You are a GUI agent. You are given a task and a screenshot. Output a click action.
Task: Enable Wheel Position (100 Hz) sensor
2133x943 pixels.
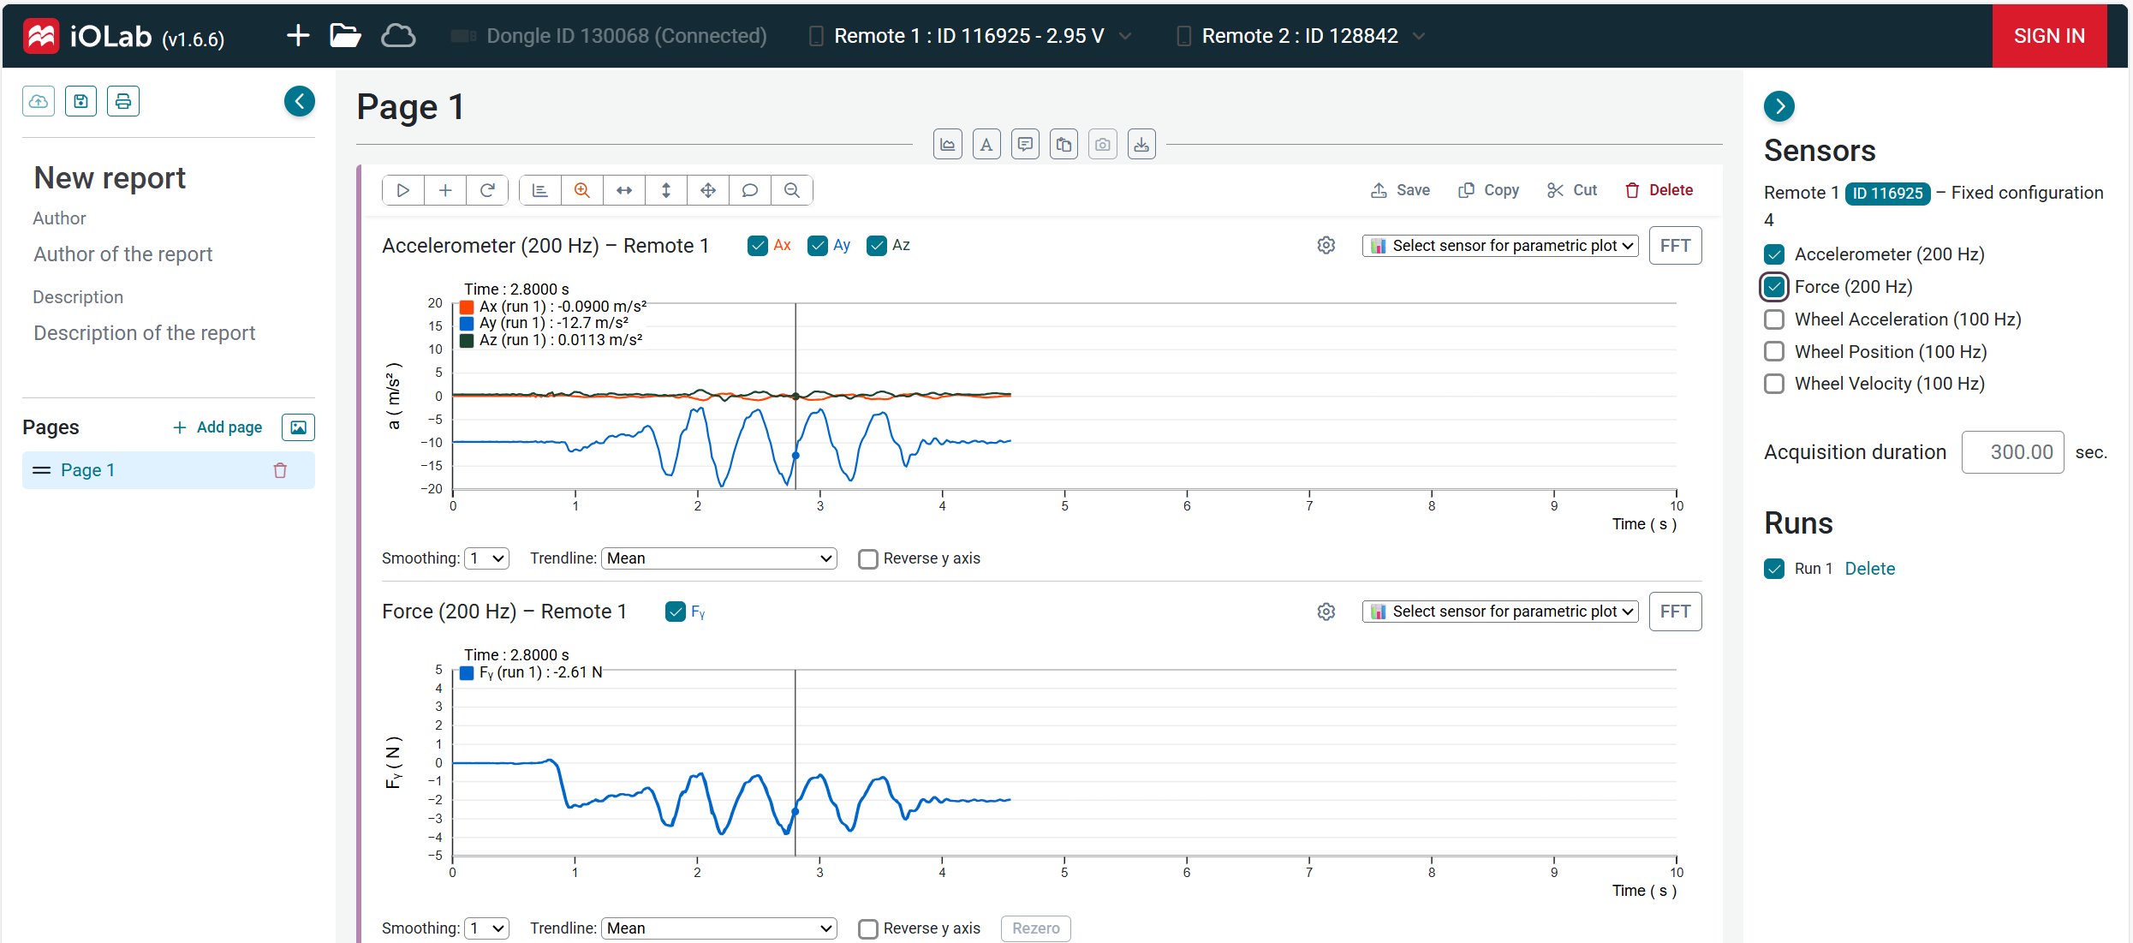1774,352
